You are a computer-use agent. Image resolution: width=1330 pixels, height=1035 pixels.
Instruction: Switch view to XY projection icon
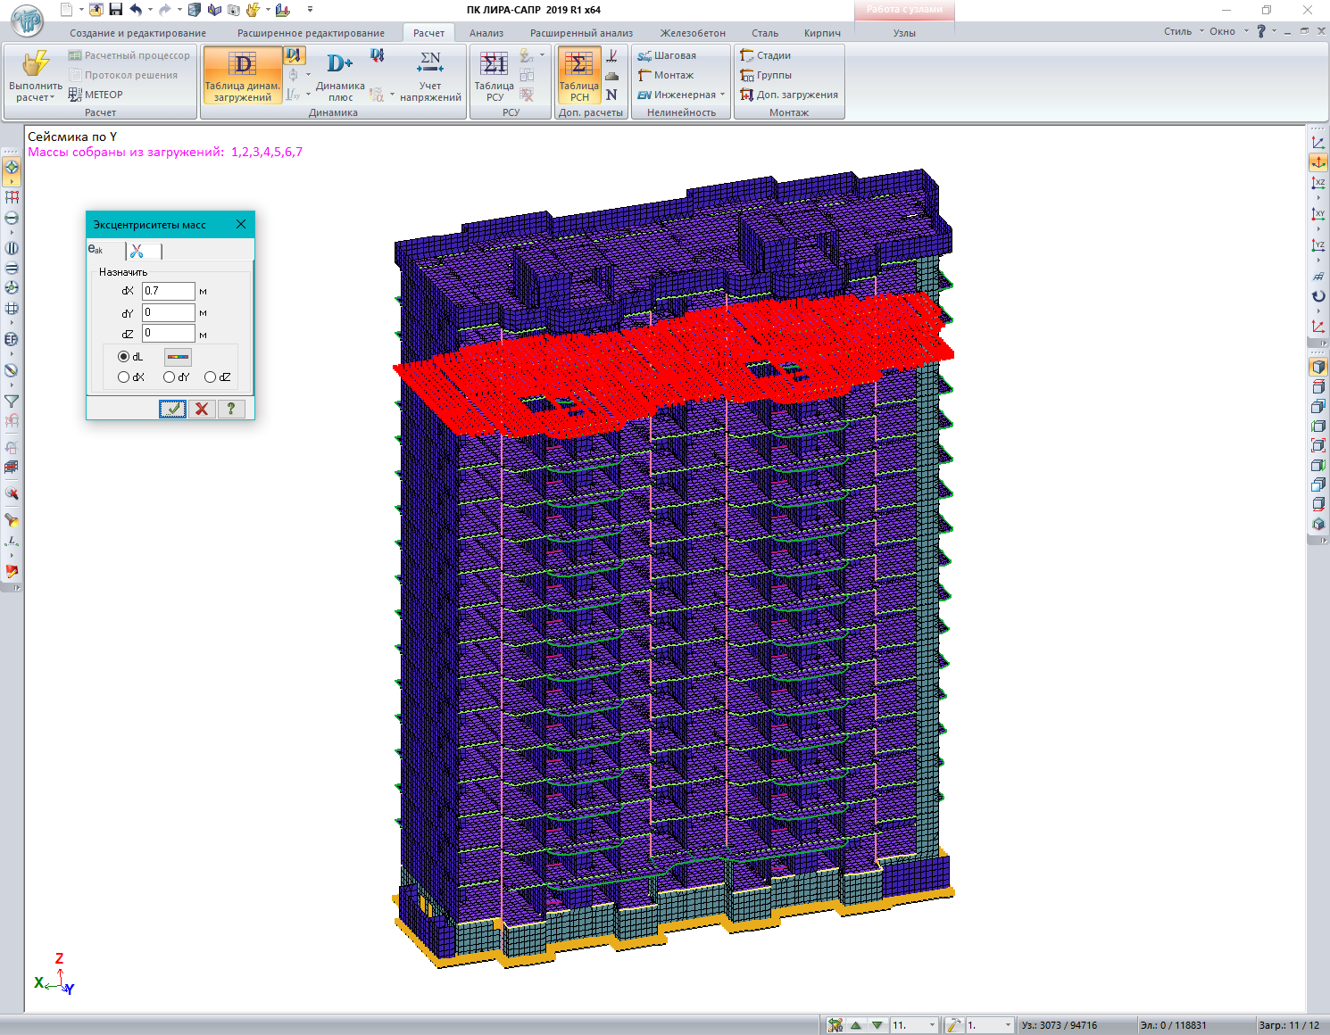[x=1318, y=214]
